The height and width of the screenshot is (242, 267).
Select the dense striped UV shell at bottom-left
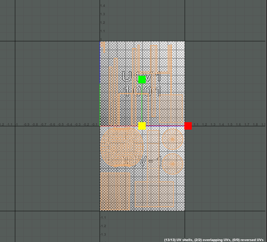click(115, 192)
